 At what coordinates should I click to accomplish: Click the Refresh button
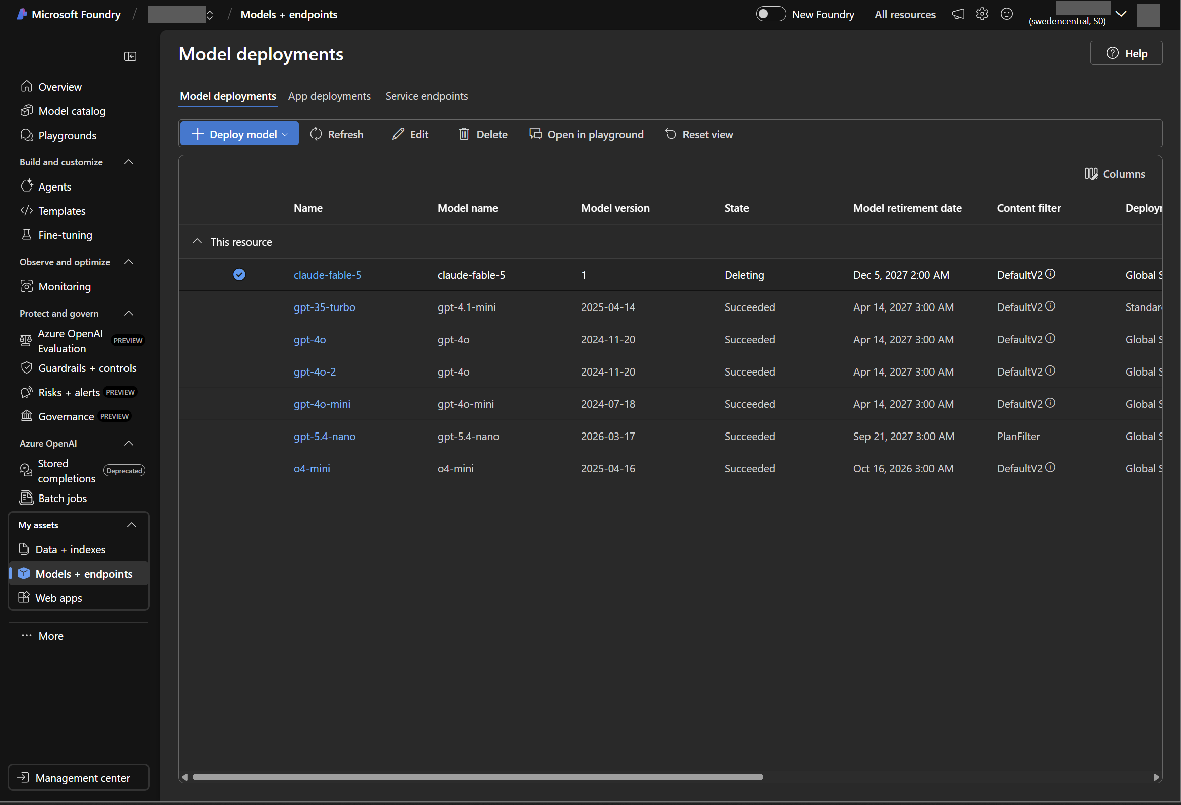coord(337,134)
